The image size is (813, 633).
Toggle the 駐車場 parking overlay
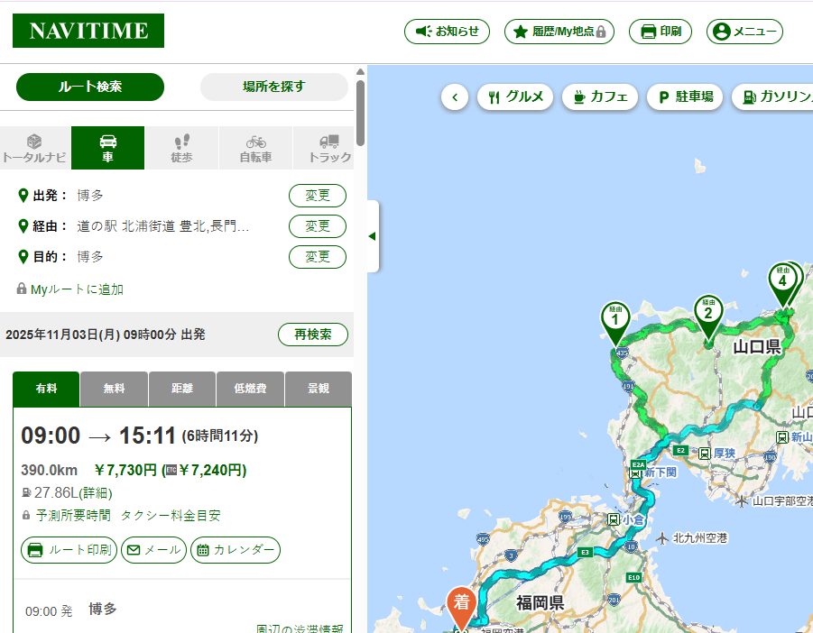[685, 96]
